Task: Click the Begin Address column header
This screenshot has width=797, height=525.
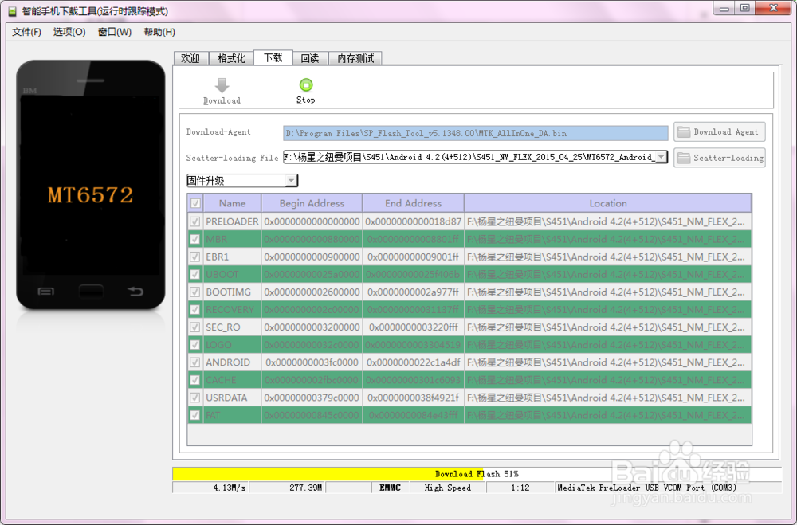Action: 312,203
